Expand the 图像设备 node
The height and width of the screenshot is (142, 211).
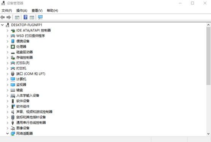tap(8, 128)
